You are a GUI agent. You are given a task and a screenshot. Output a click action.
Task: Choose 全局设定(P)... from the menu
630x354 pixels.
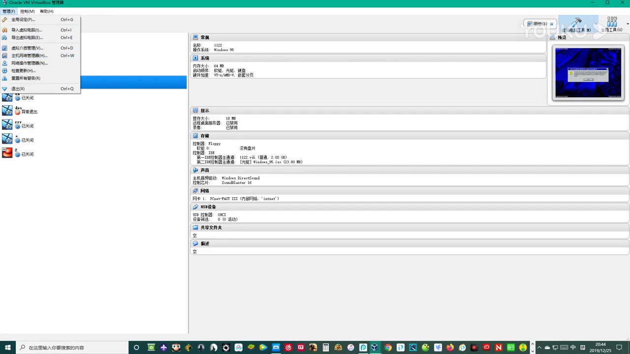(x=39, y=20)
